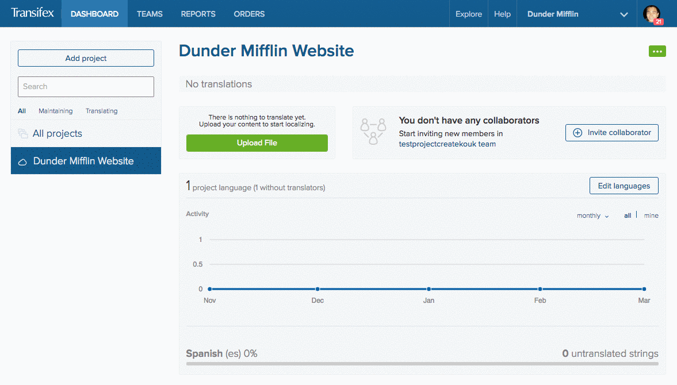Click the collaborators people icon

[x=373, y=132]
